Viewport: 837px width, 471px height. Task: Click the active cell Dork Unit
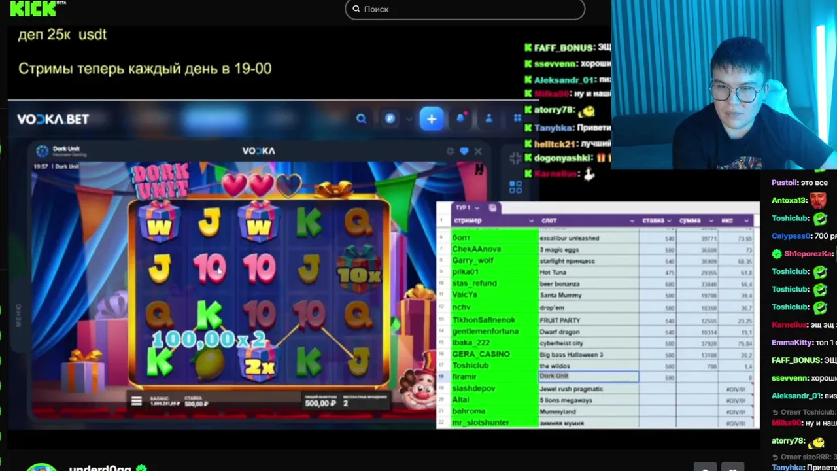(x=589, y=376)
